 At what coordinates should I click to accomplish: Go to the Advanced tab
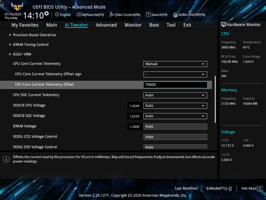click(106, 25)
